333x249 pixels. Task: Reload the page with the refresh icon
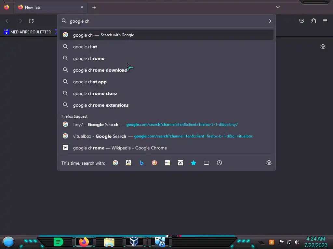(x=31, y=21)
